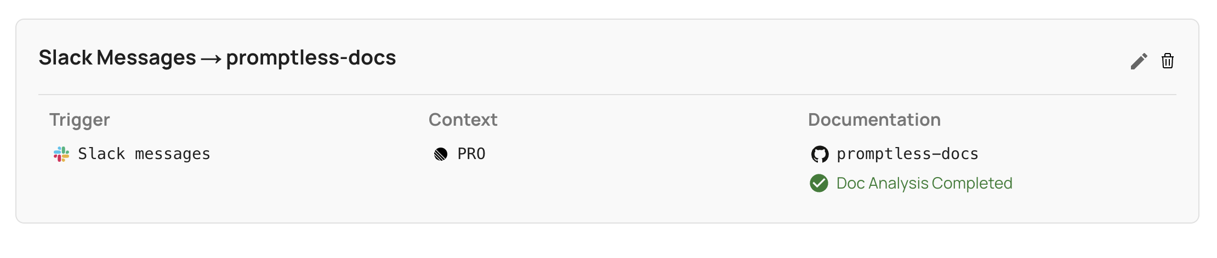Click the 'Doc Analysis Completed' status text

point(924,183)
